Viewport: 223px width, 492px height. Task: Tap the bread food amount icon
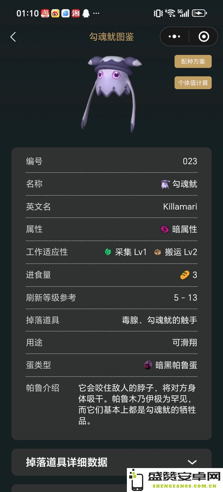[x=185, y=275]
